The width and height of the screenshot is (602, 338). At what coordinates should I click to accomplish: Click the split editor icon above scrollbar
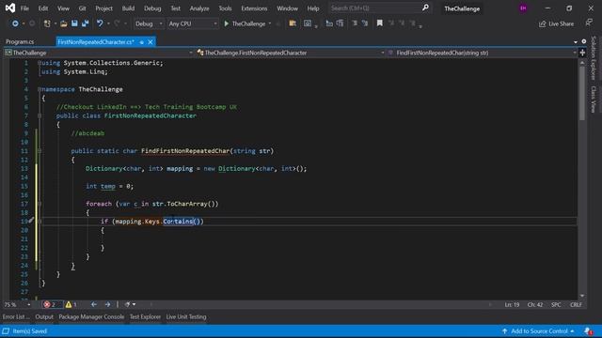pyautogui.click(x=582, y=53)
